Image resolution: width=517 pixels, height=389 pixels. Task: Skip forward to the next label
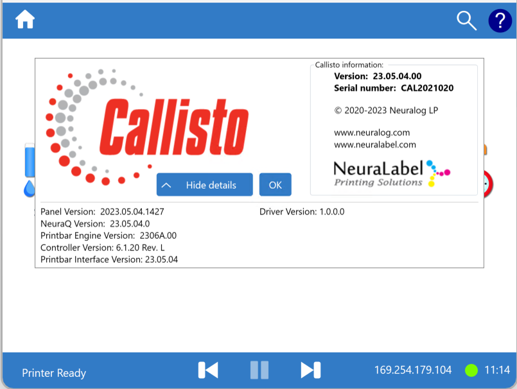[310, 370]
